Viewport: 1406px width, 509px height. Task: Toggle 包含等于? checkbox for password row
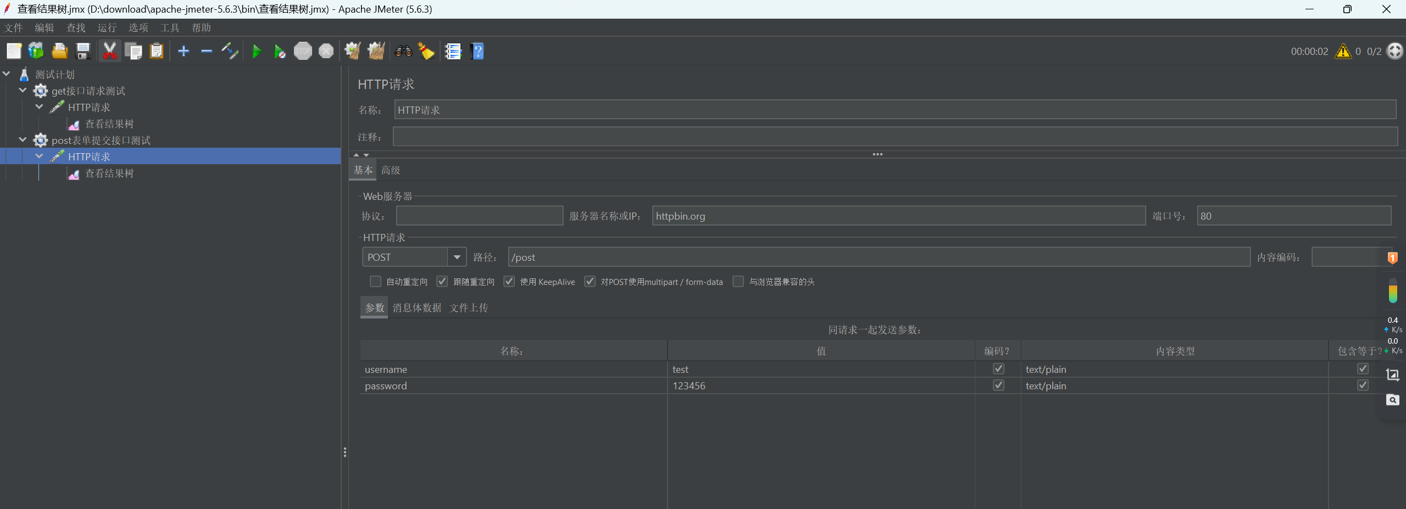click(x=1363, y=385)
